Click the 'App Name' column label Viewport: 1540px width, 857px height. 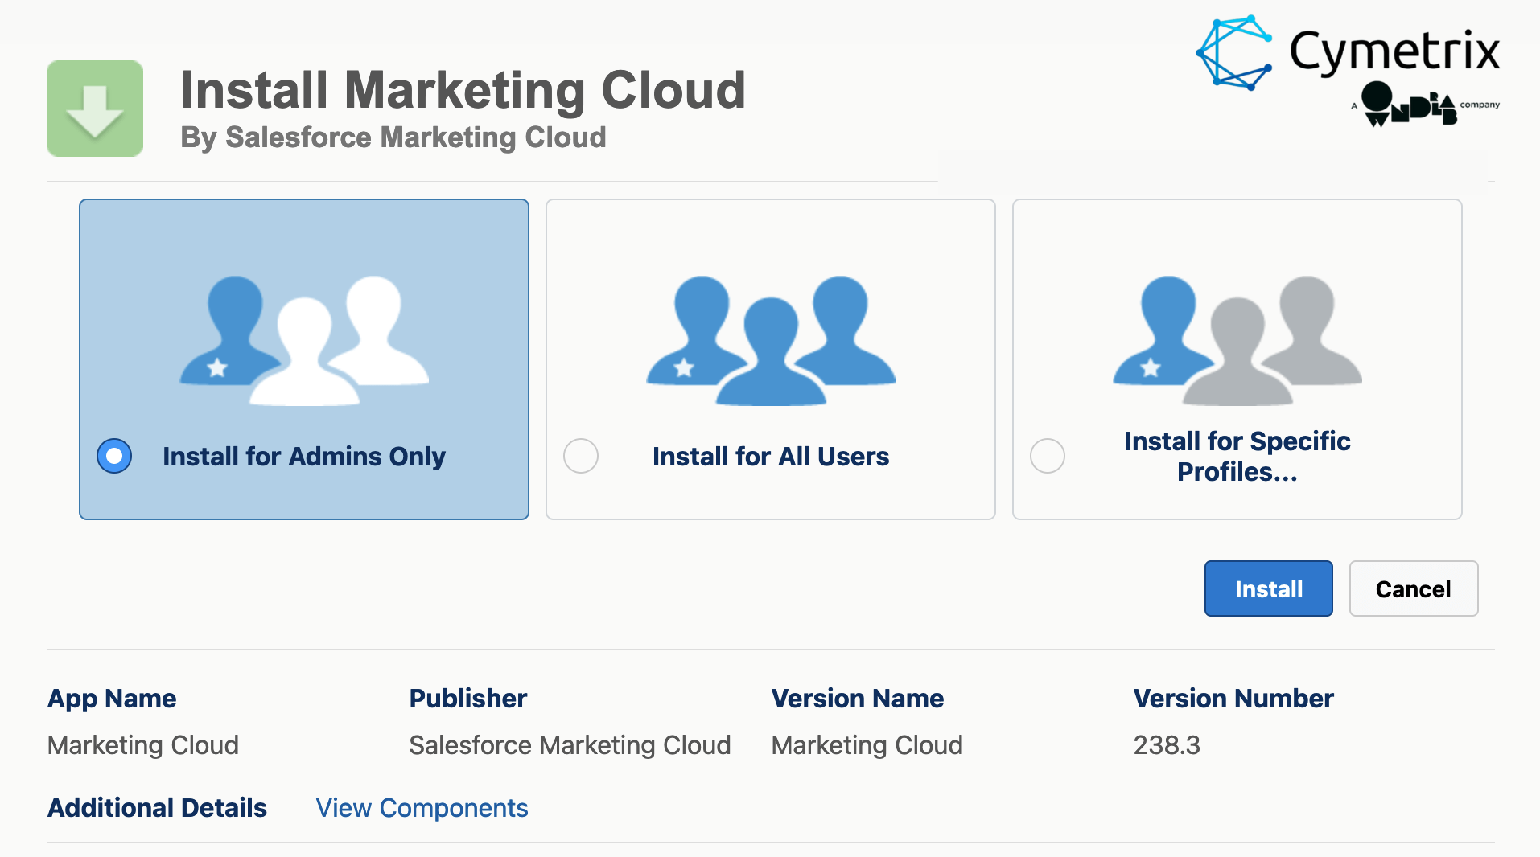point(112,699)
